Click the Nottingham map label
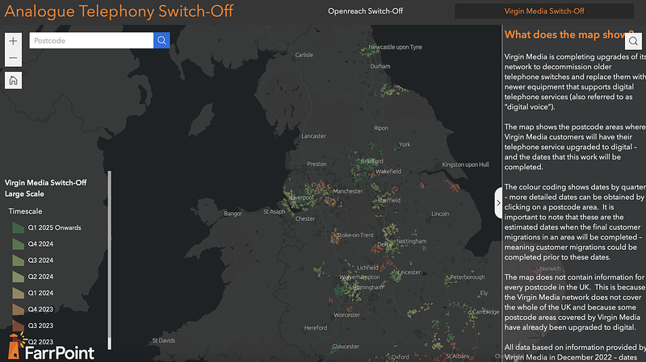The width and height of the screenshot is (646, 362). click(x=411, y=241)
